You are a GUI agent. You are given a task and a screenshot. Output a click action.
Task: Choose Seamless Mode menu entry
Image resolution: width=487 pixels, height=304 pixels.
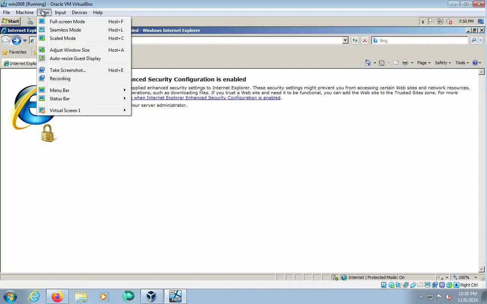84,30
